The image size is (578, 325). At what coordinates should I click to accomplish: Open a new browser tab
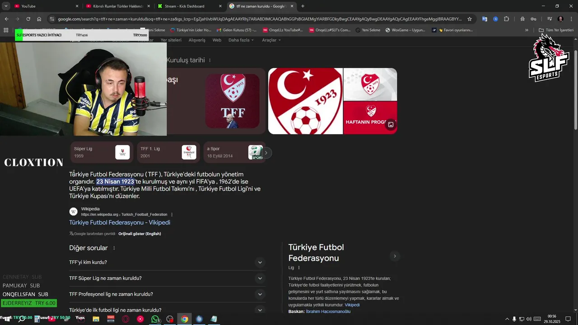point(303,6)
